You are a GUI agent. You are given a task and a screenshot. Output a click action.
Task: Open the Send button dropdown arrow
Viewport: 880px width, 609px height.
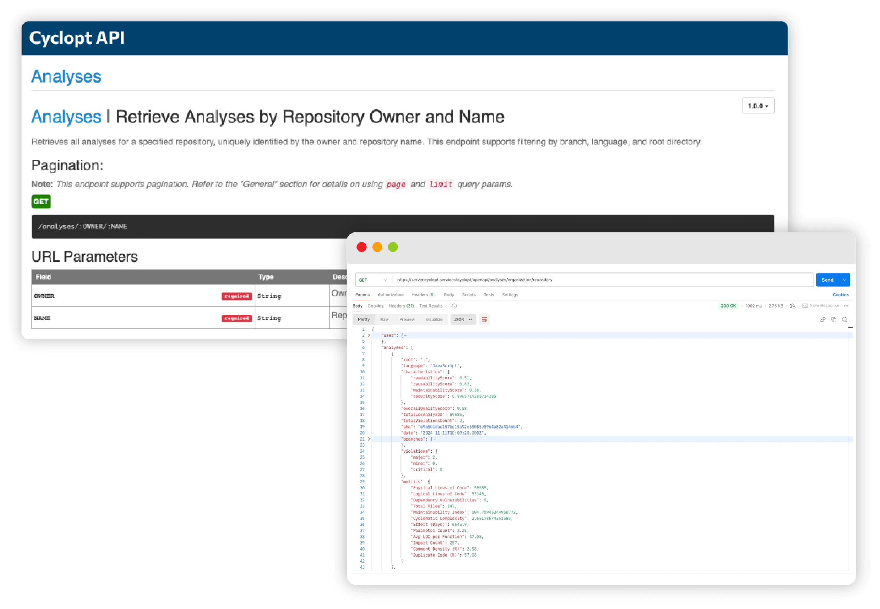tap(845, 280)
